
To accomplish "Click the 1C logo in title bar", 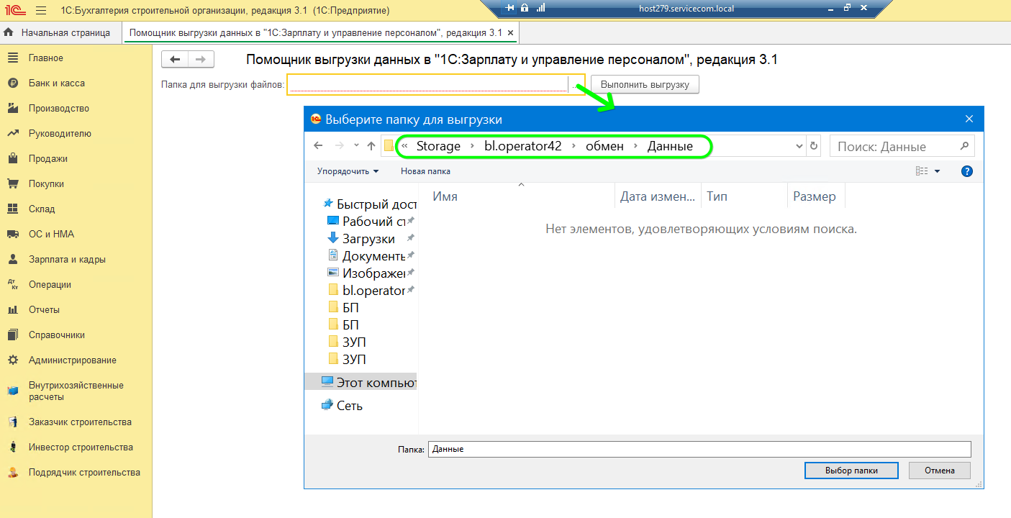I will coord(15,11).
